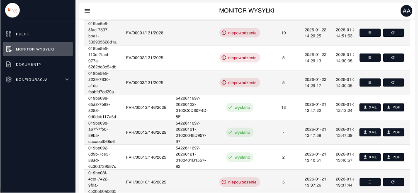Open details list for FVH/00016/146/2025
The height and width of the screenshot is (193, 418).
point(370,182)
